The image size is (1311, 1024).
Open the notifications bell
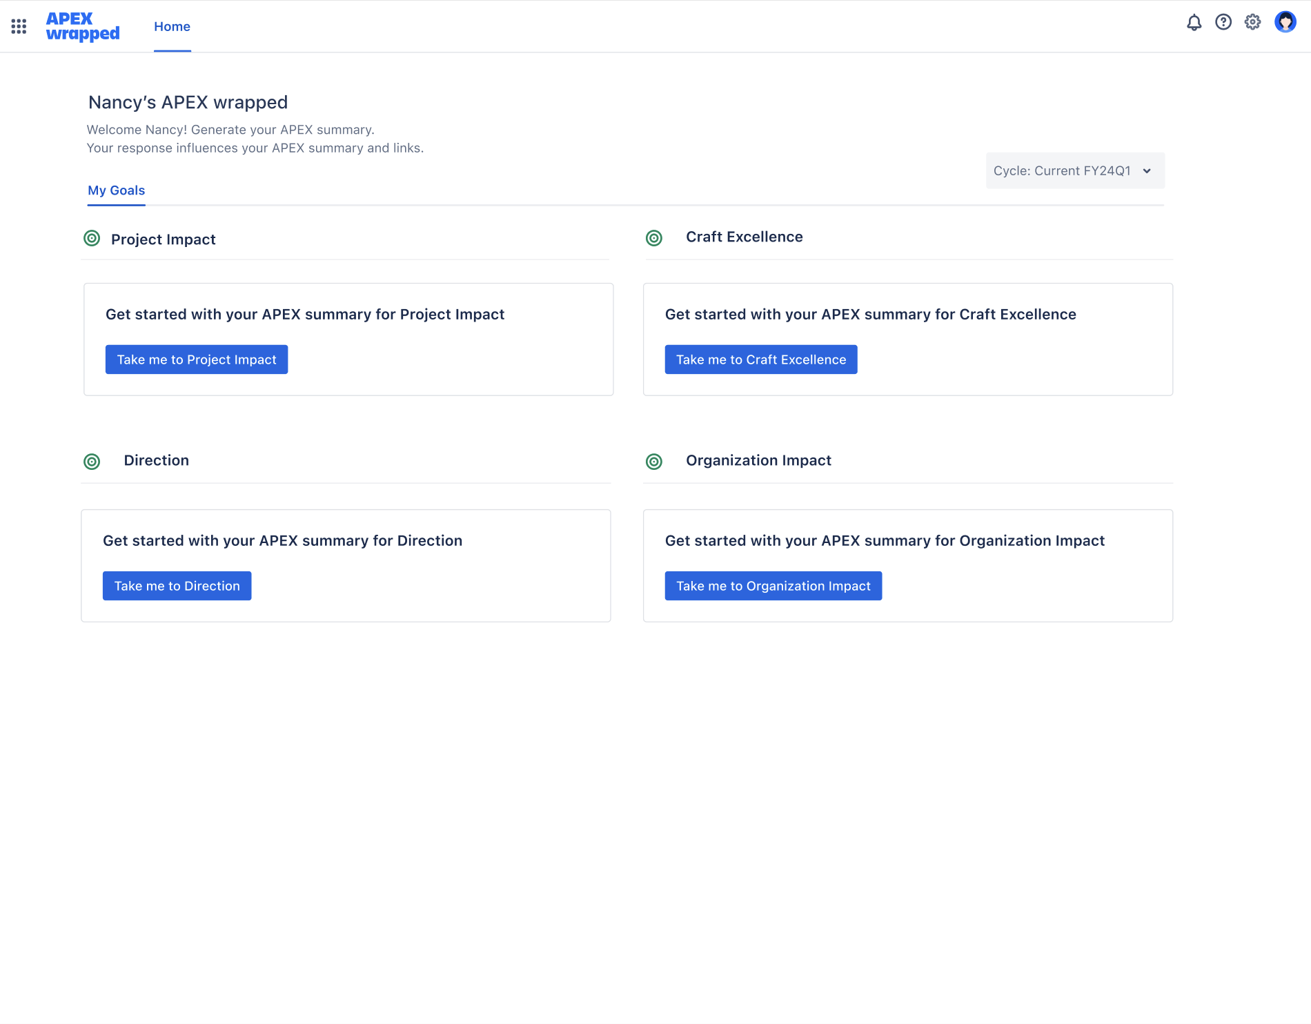(1194, 23)
